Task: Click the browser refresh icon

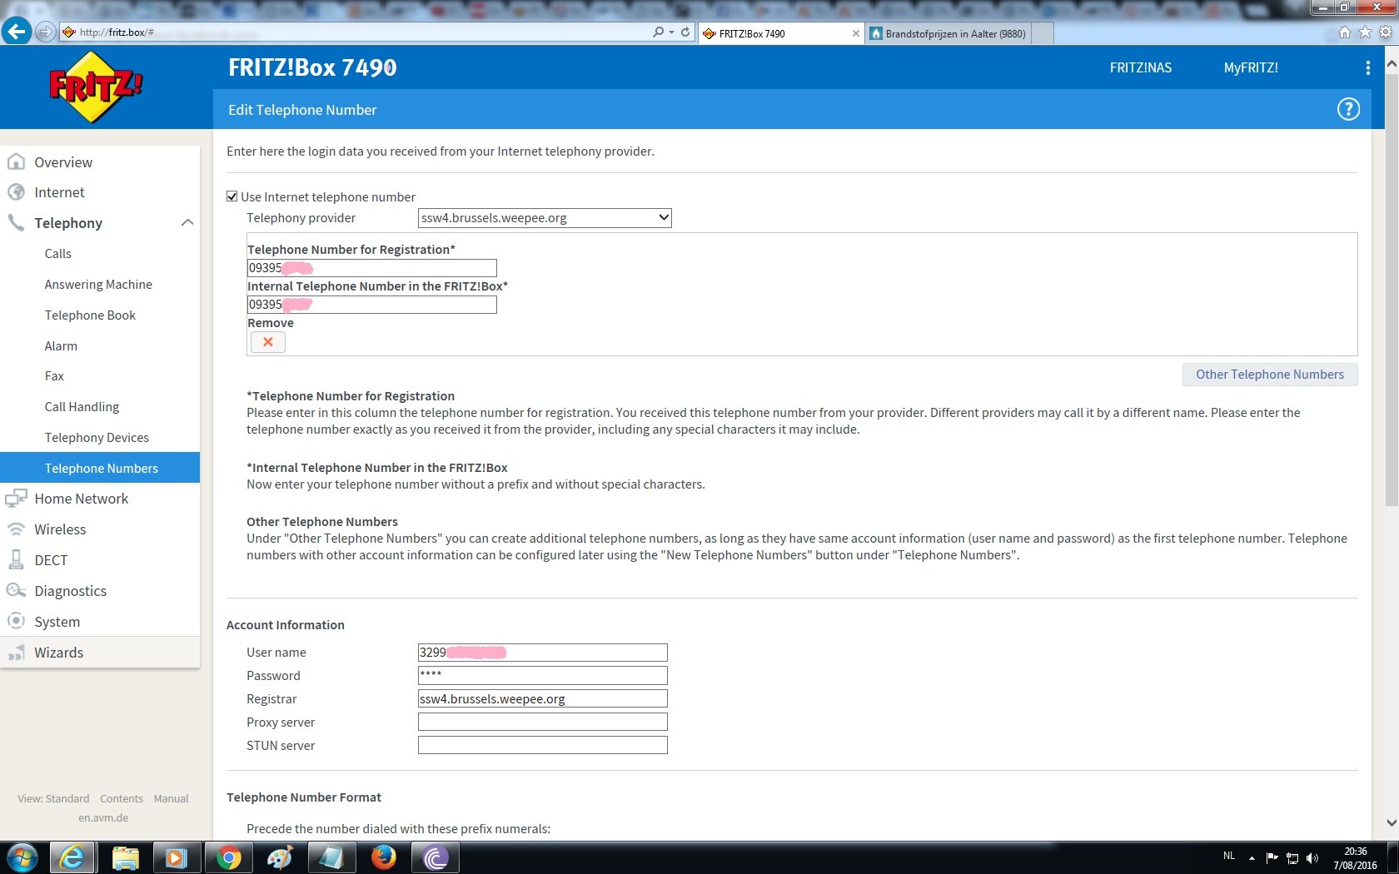Action: pos(685,32)
